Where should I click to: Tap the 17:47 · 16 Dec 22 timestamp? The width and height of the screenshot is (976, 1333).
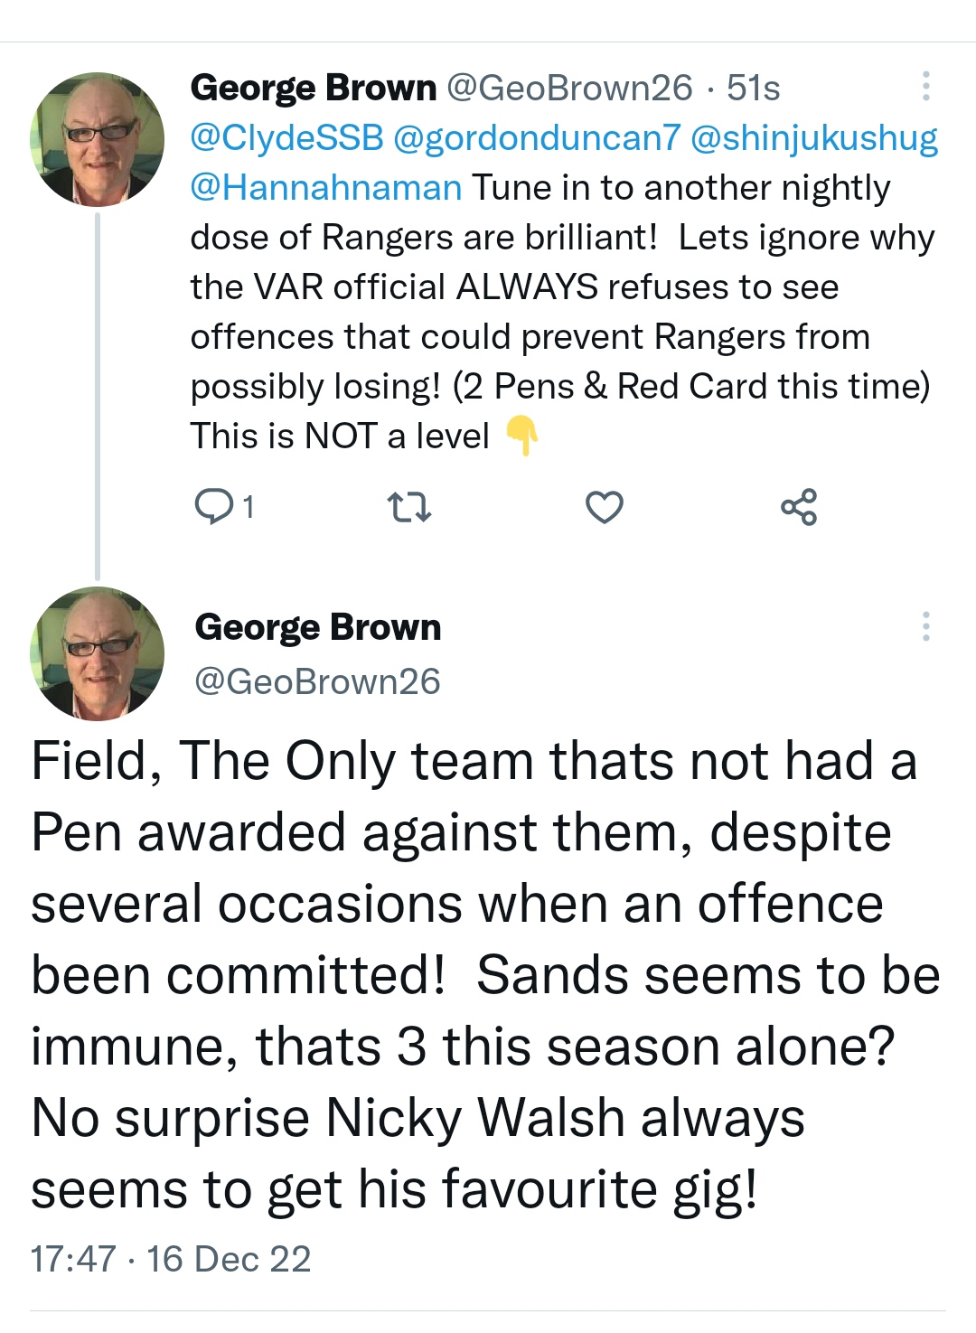171,1259
